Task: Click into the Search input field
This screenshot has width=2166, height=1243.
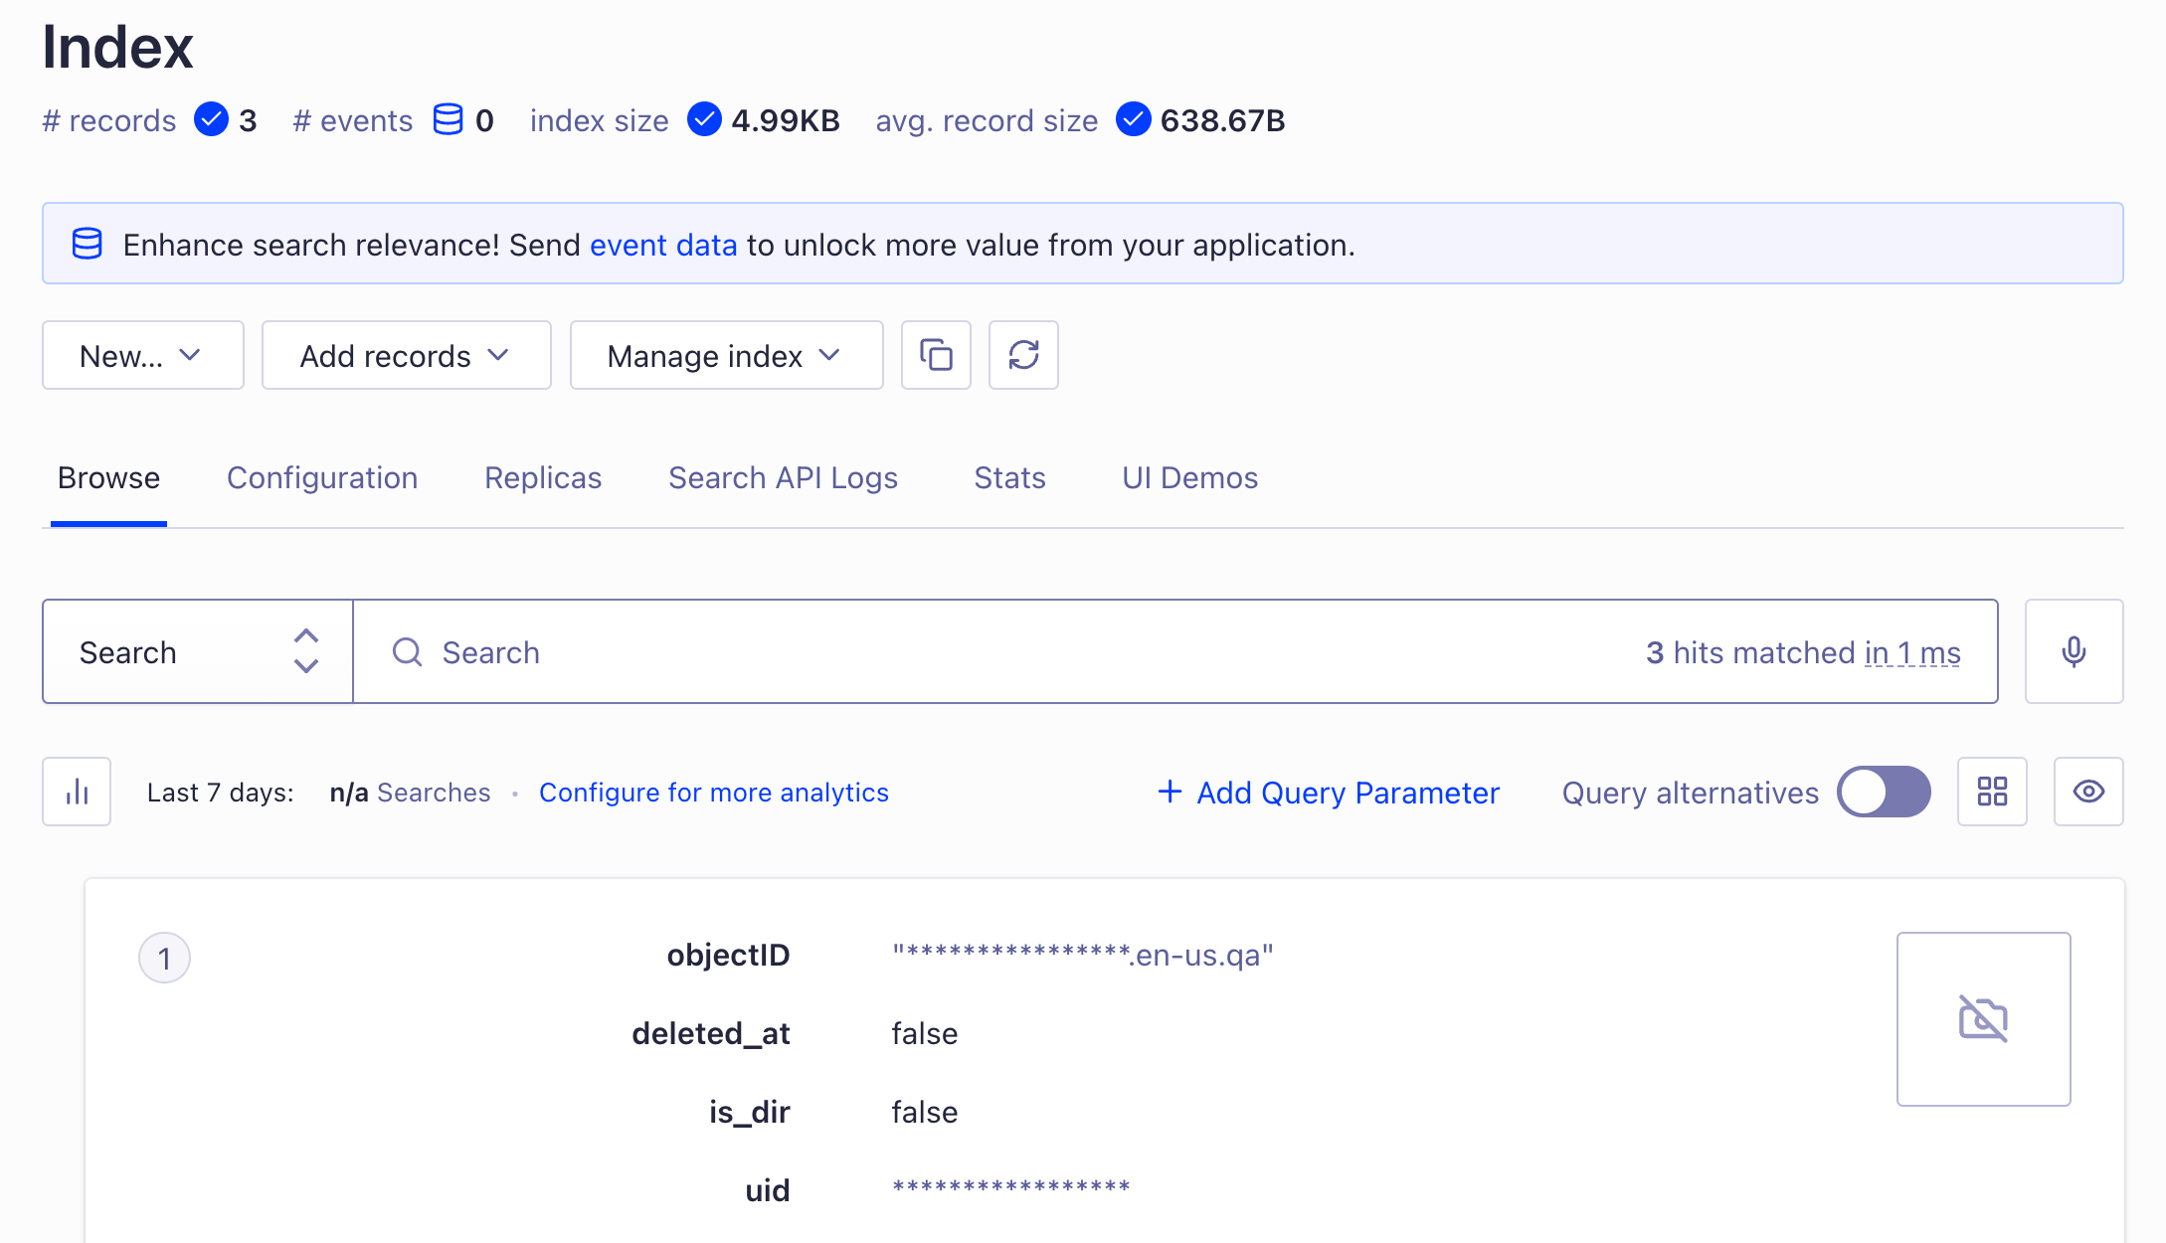Action: tap(994, 652)
